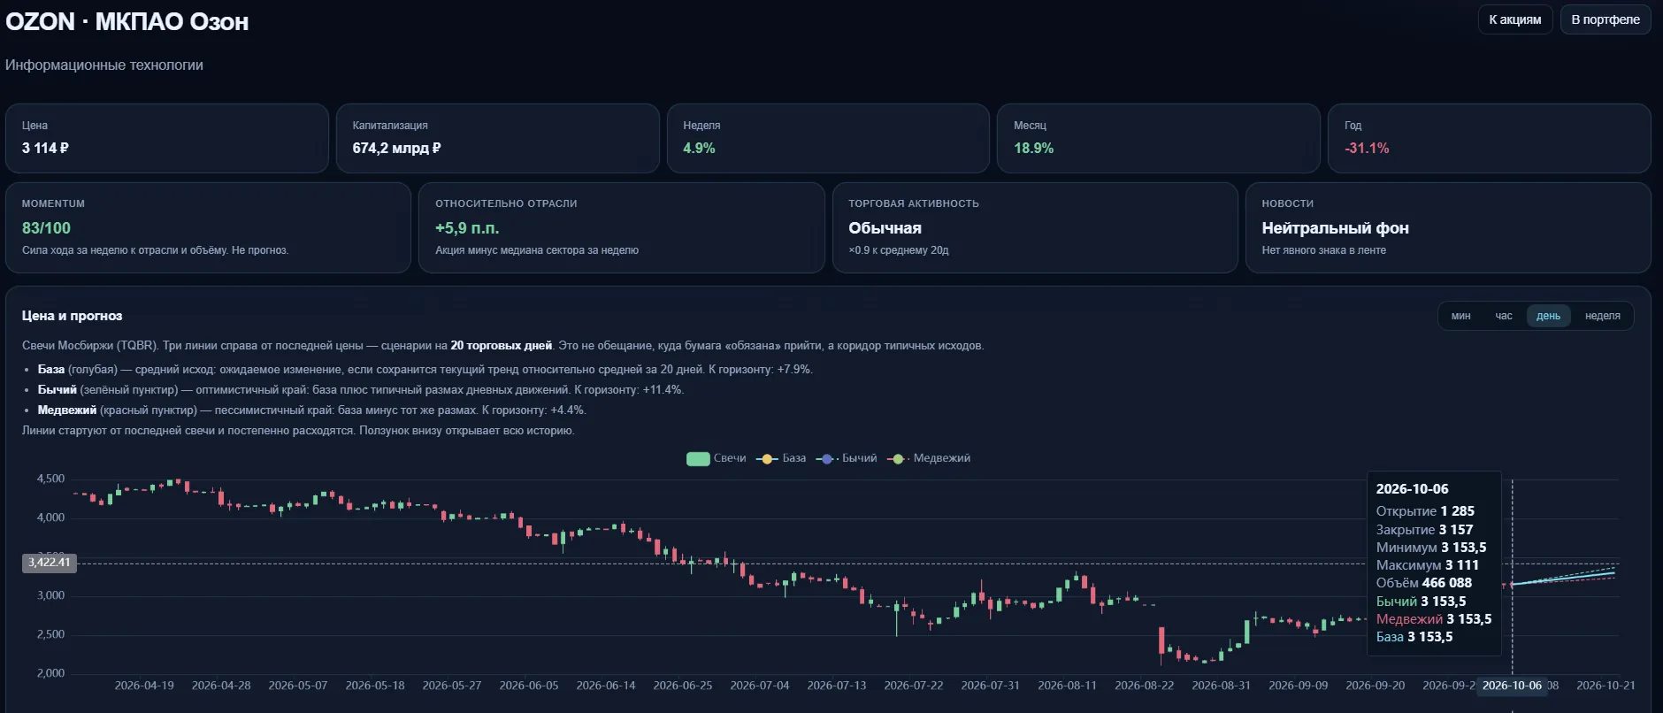Click the tooltip row «Максимум 3 111»
This screenshot has width=1663, height=713.
[1427, 565]
